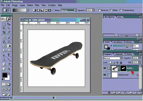Activate the Hand tool

[x=4, y=68]
